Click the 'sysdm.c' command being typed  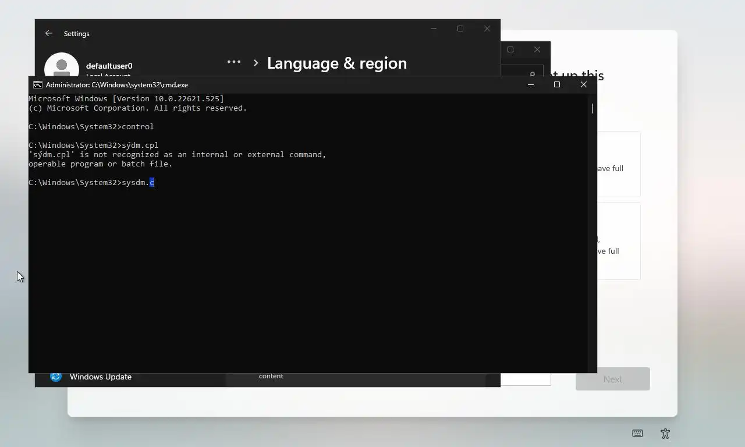[138, 182]
